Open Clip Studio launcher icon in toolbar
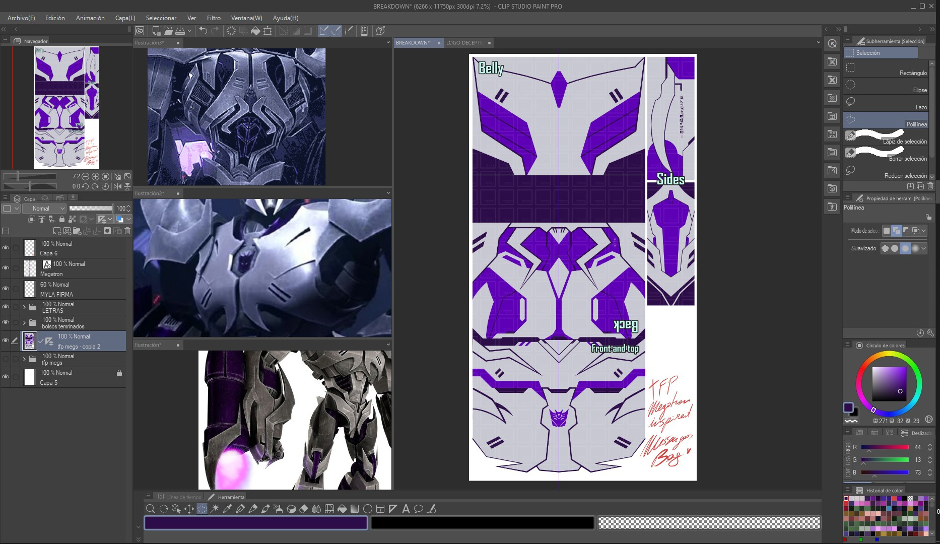The width and height of the screenshot is (940, 544). pyautogui.click(x=140, y=31)
